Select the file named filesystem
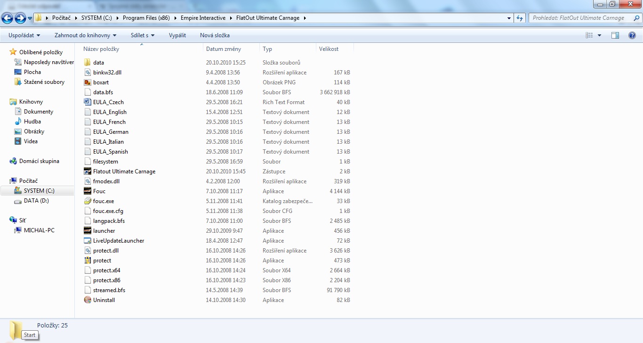 105,162
